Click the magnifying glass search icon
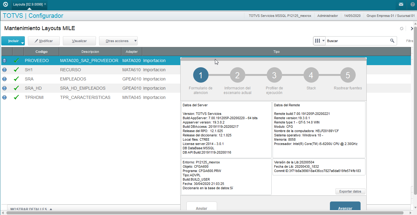 (392, 41)
